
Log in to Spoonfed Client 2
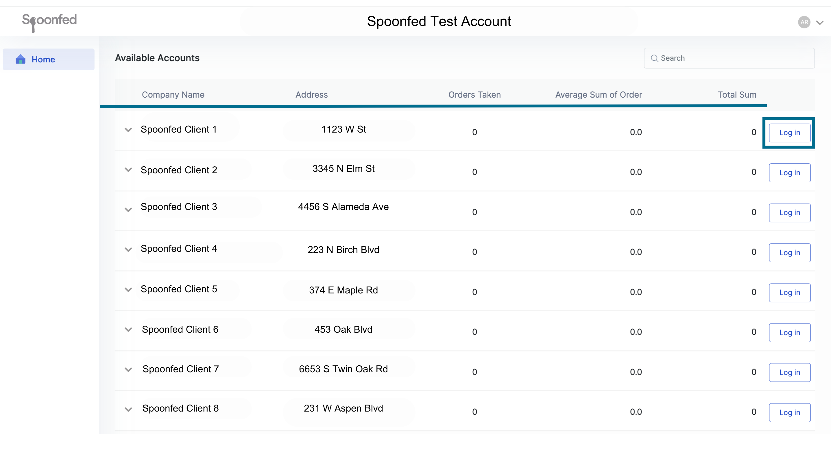[x=789, y=173]
